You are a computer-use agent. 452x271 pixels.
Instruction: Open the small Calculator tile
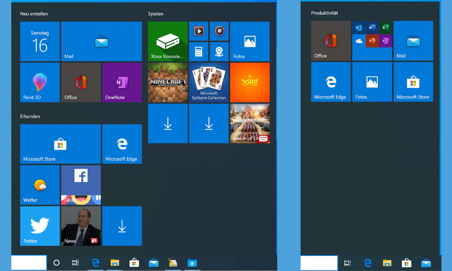point(199,52)
